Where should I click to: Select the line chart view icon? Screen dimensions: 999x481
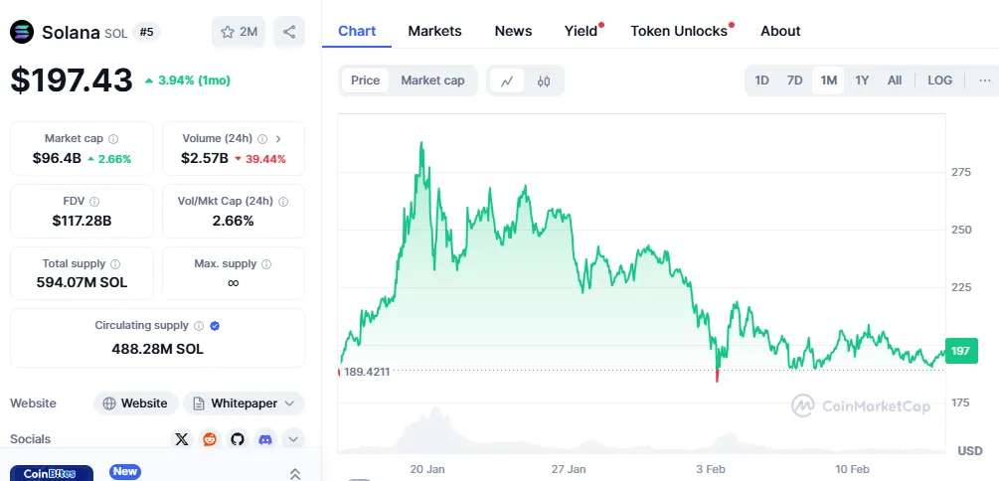point(507,80)
